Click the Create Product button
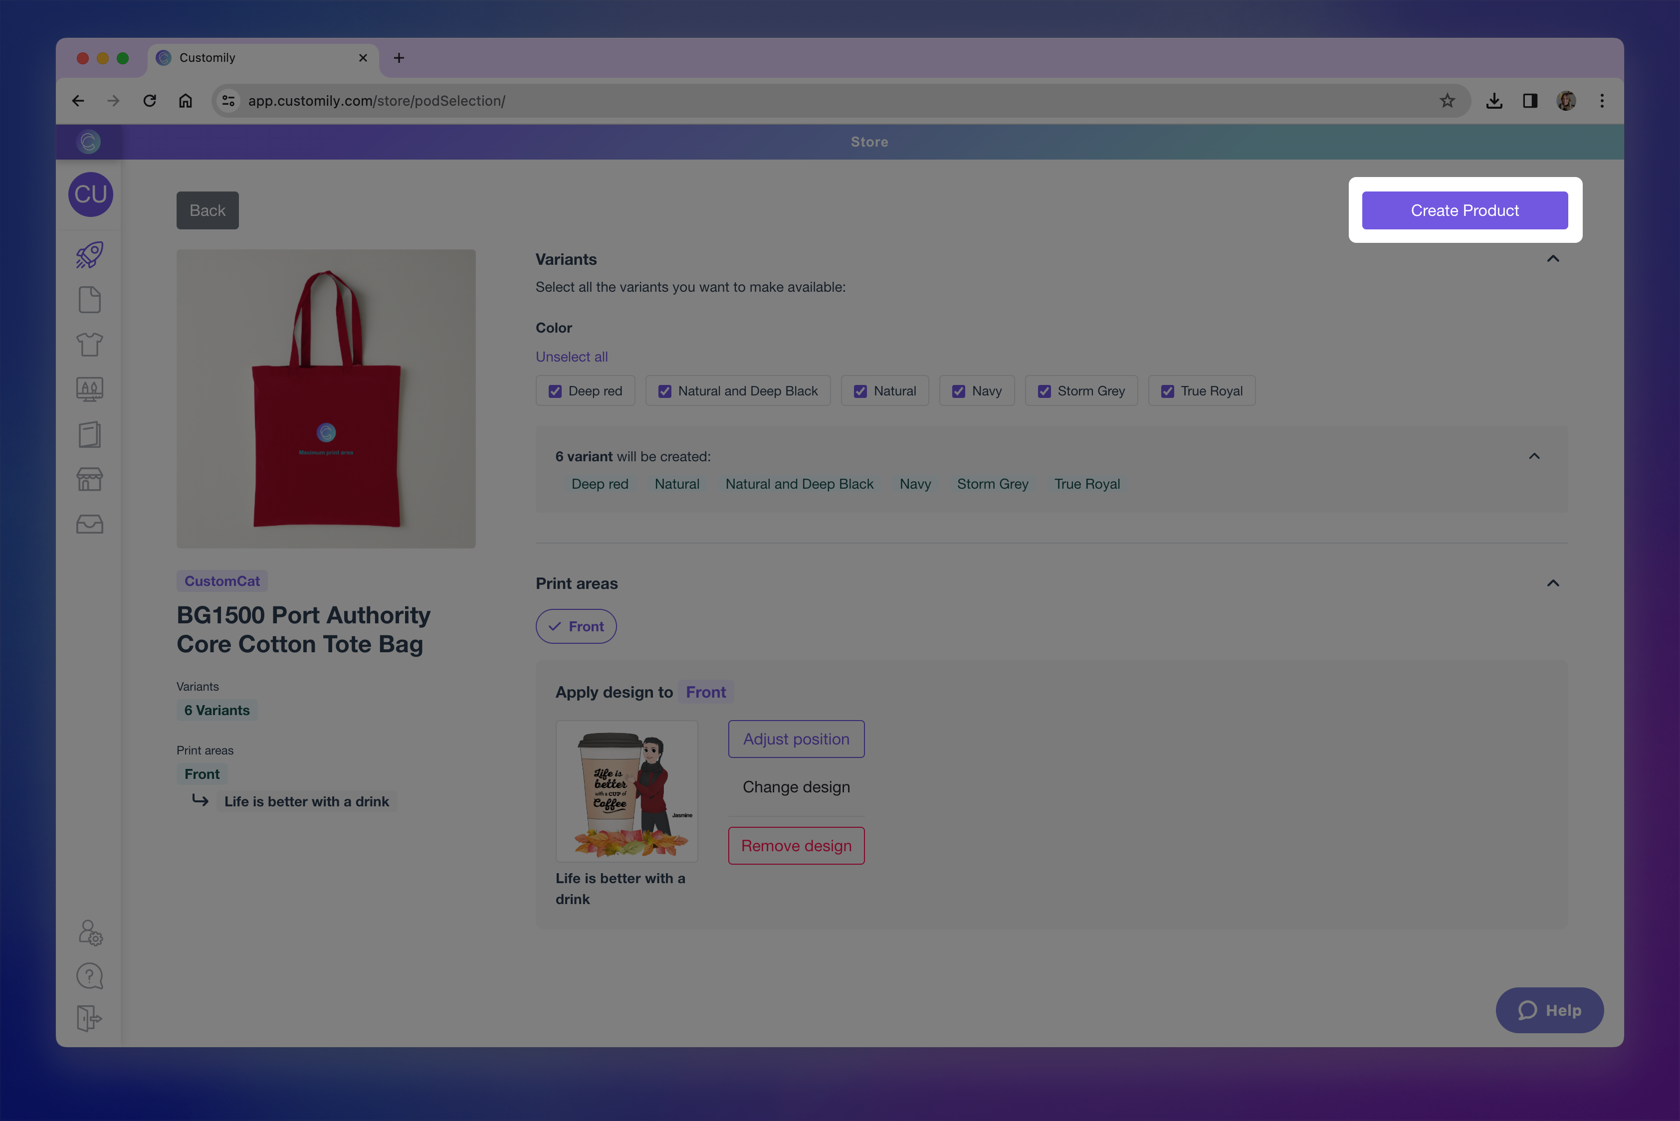Screen dimensions: 1680x1121 pos(1465,210)
